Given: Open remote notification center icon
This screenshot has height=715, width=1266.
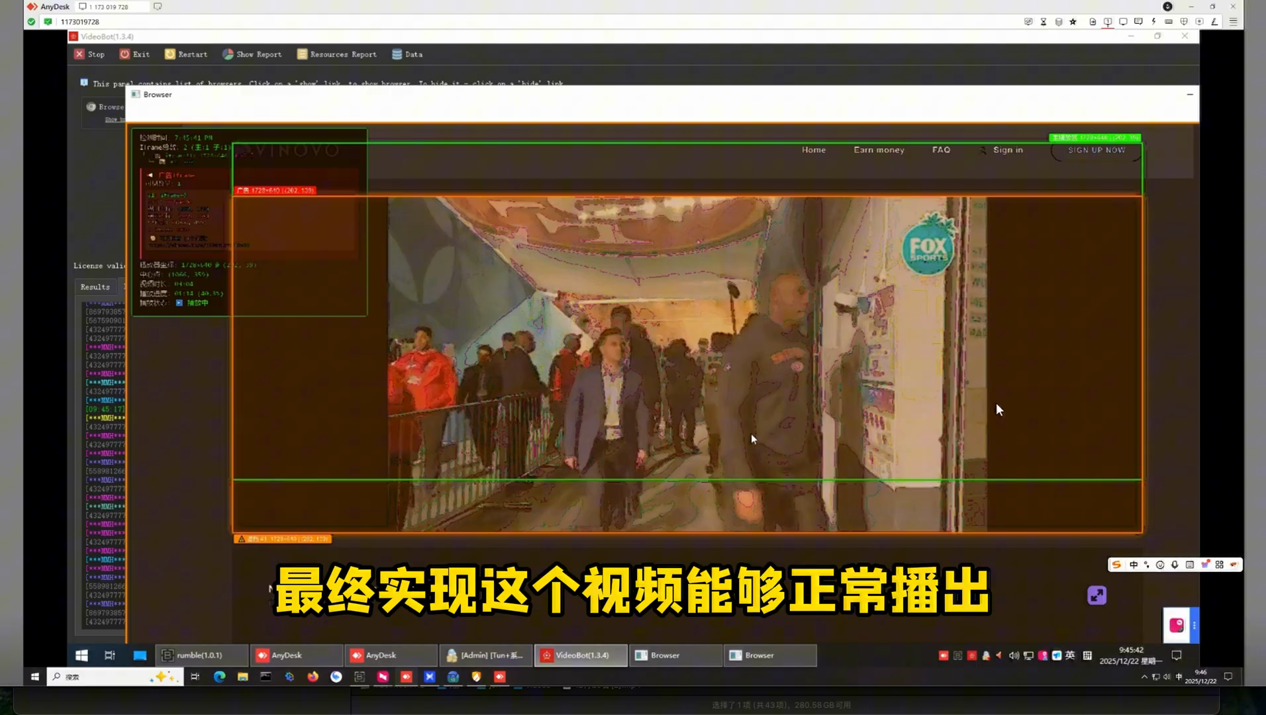Looking at the screenshot, I should pos(1177,655).
